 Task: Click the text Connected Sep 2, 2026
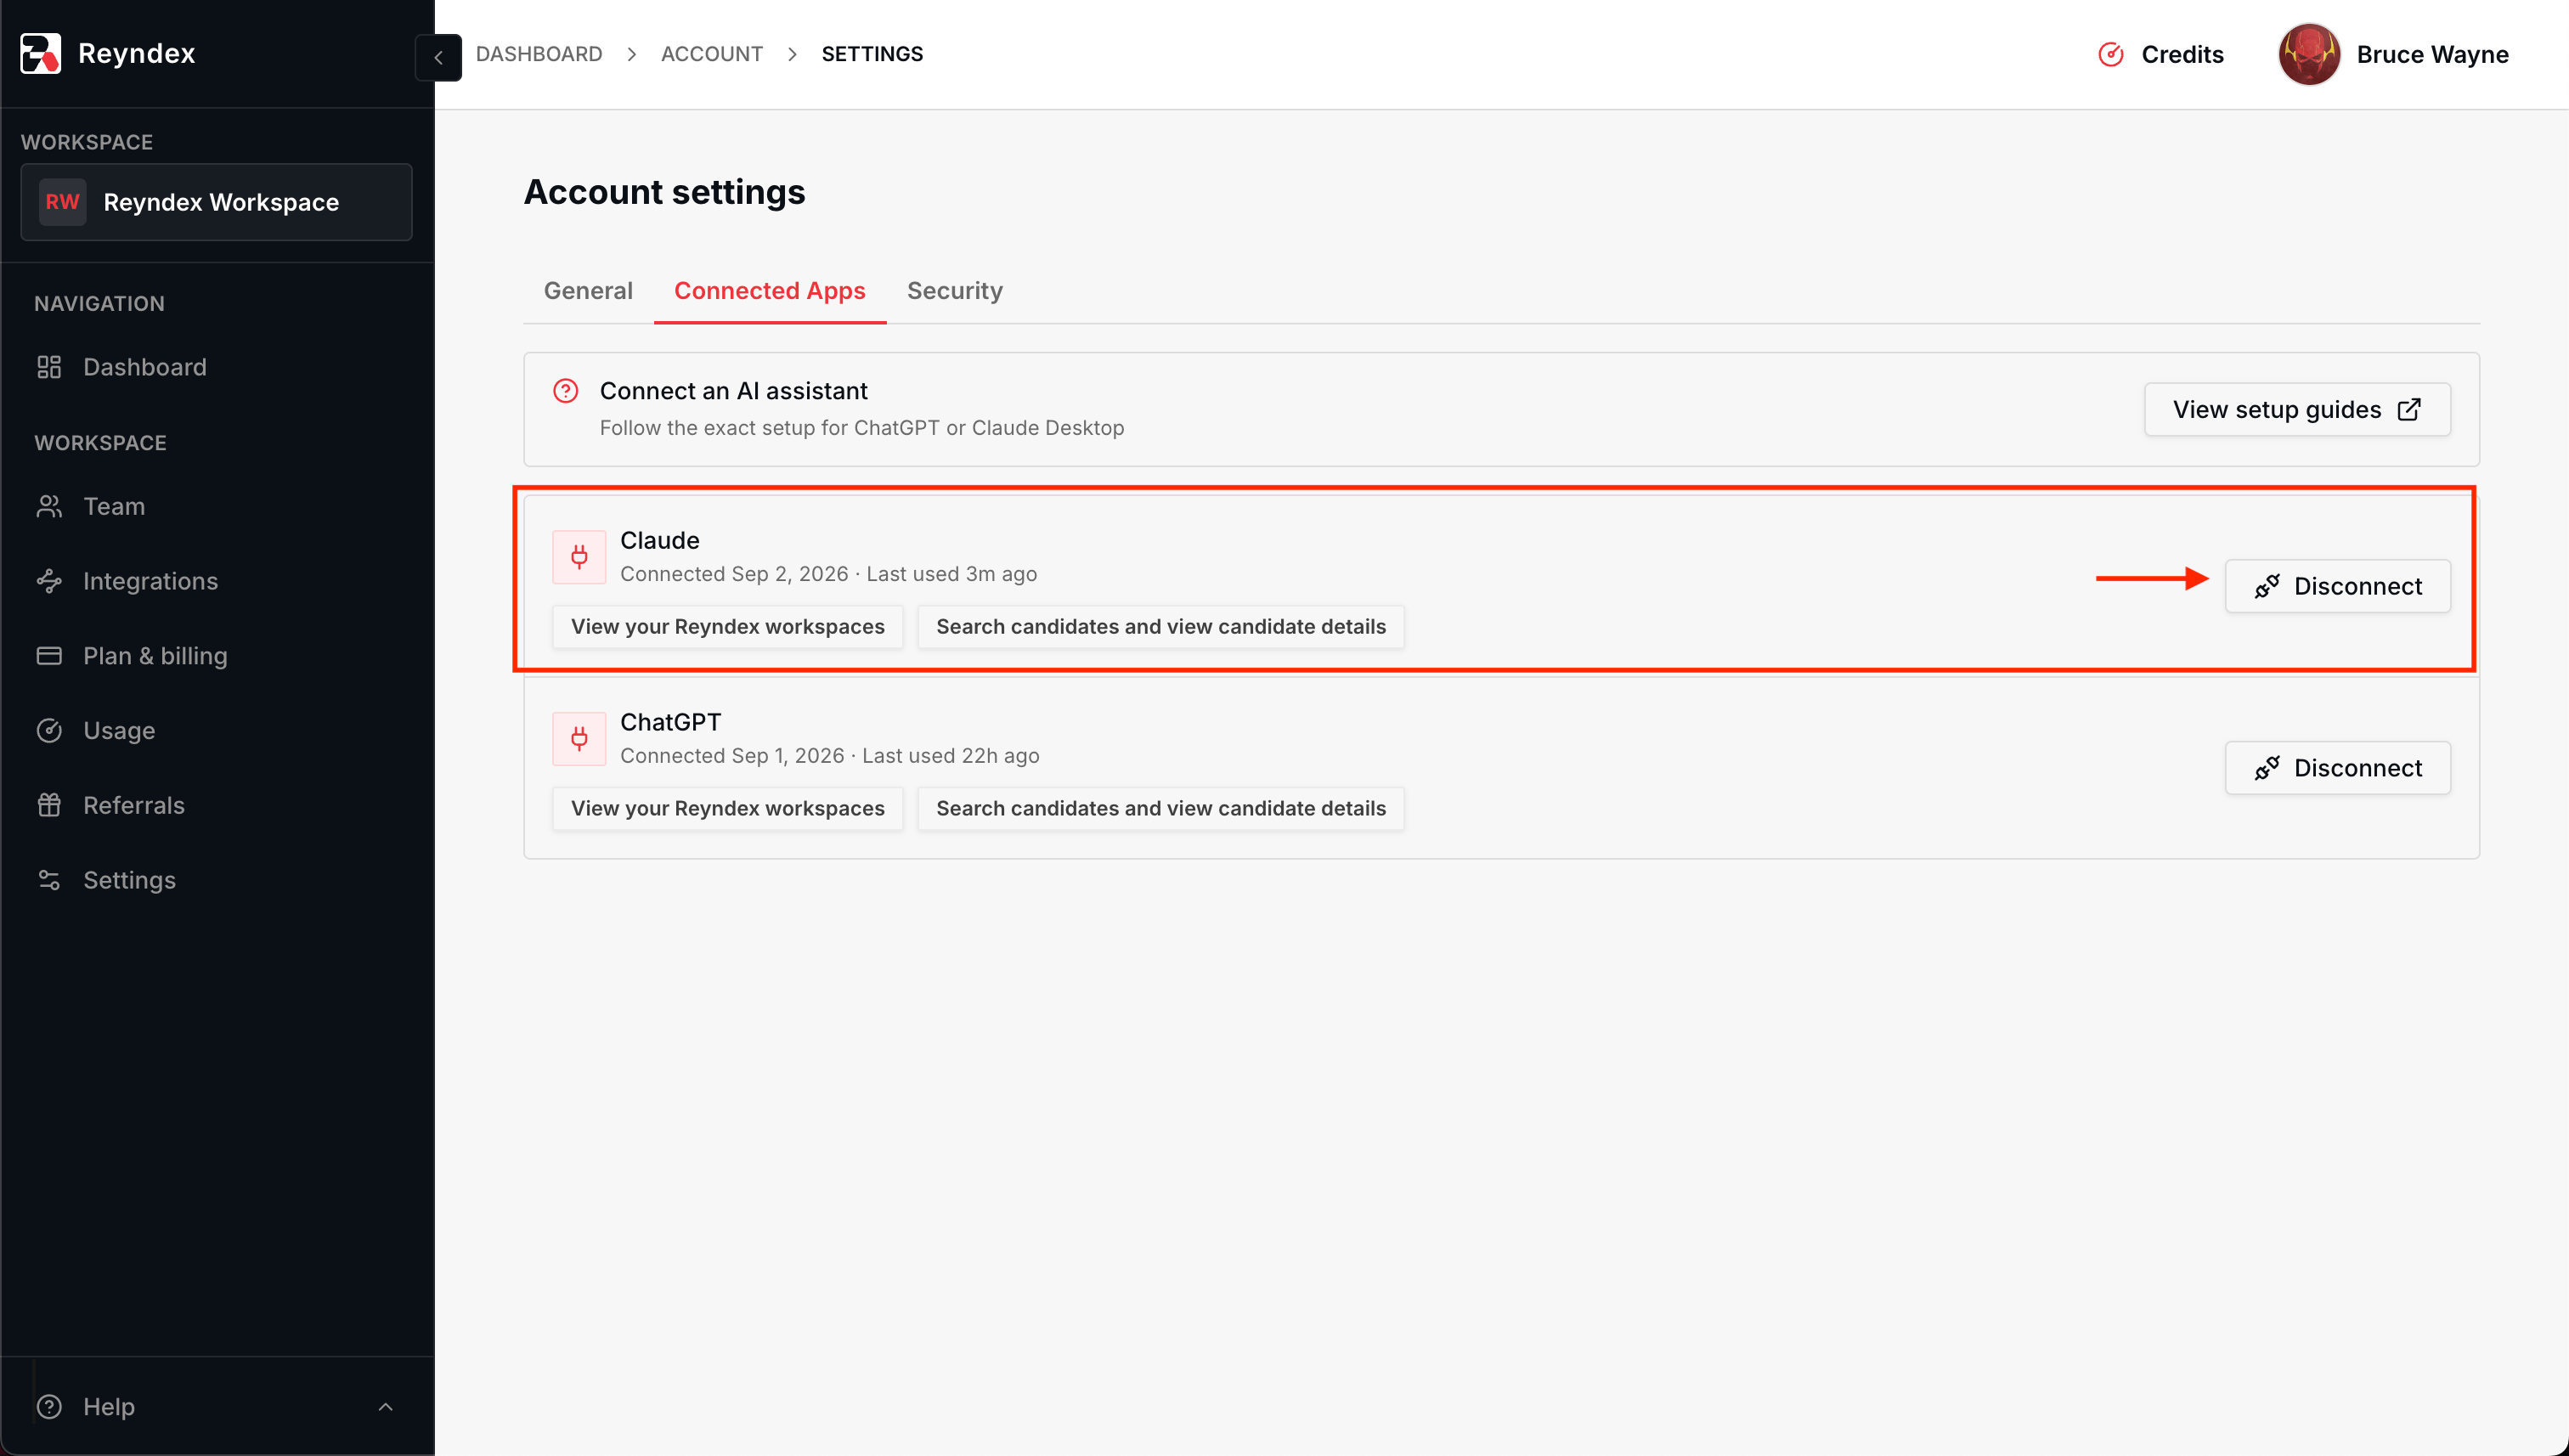(x=734, y=574)
